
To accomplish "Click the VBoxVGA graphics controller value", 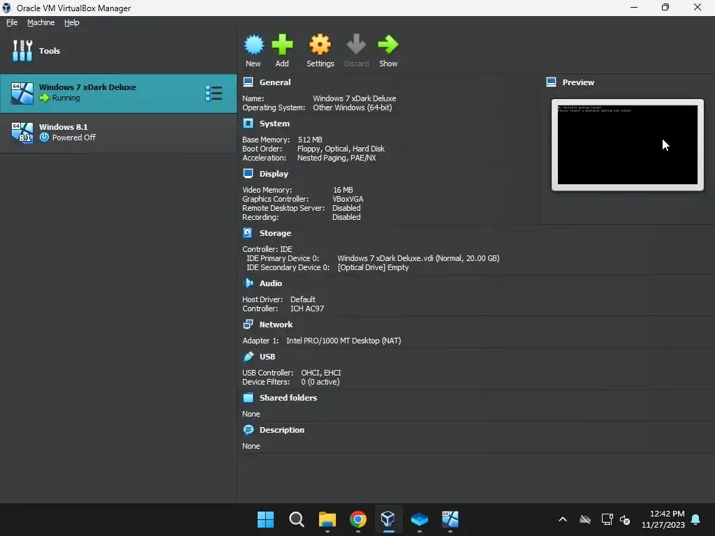I will coord(348,199).
